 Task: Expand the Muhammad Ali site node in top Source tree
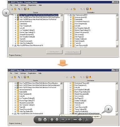[13, 46]
